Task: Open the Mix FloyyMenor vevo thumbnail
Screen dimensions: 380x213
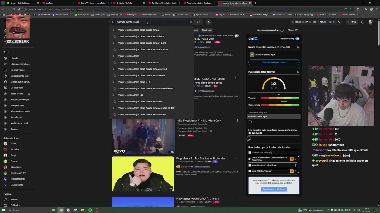Action: [143, 136]
